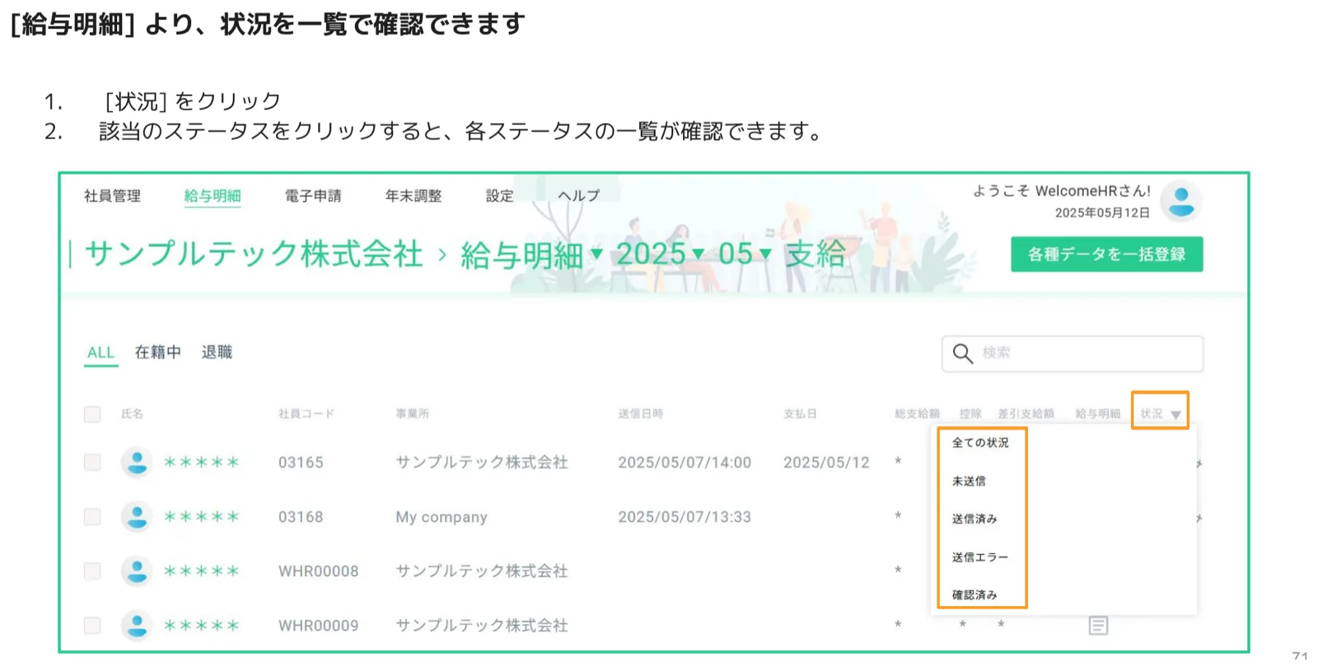Screen dimensions: 1318x671
Task: Click 控除 column header
Action: click(970, 414)
